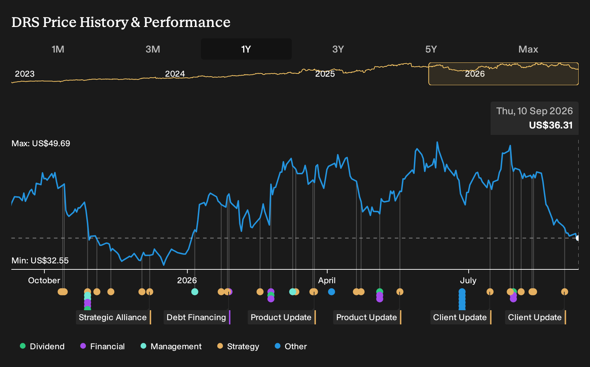This screenshot has height=367, width=590.
Task: Open the final Client Update event label
Action: [x=536, y=317]
